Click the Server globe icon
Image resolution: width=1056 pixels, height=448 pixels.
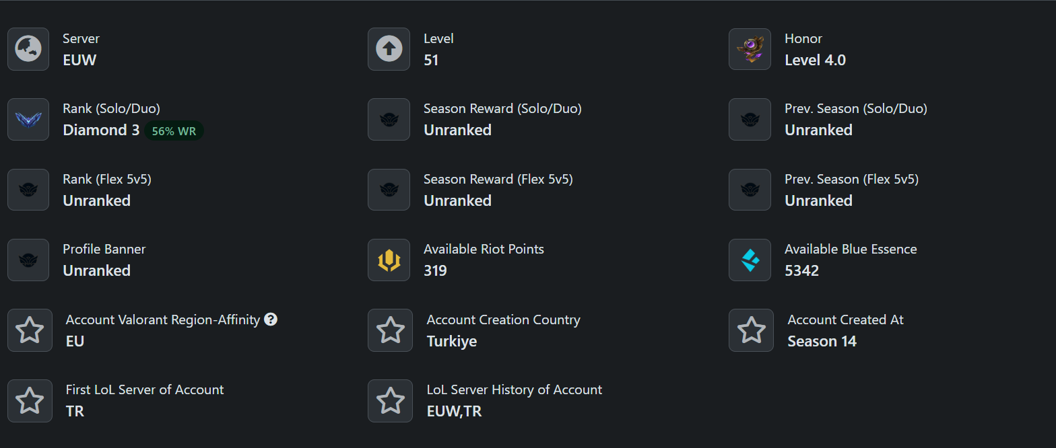(x=28, y=49)
